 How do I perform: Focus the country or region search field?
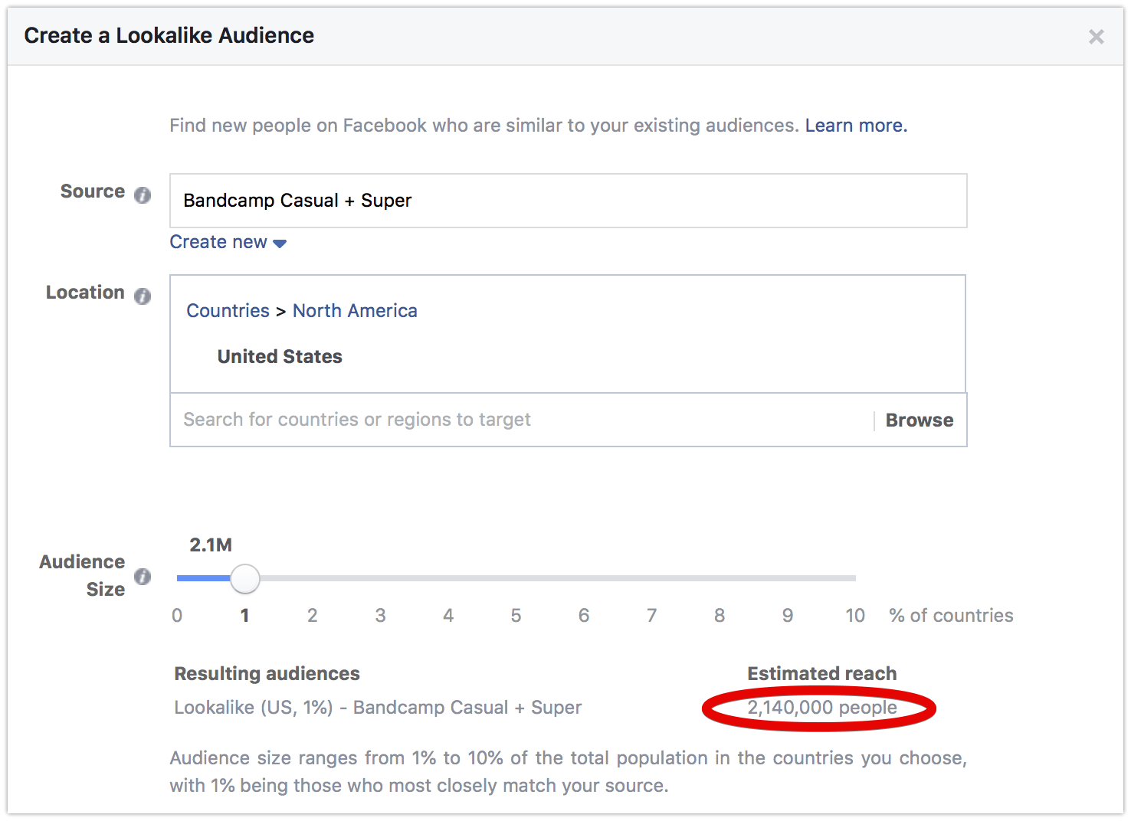(521, 420)
